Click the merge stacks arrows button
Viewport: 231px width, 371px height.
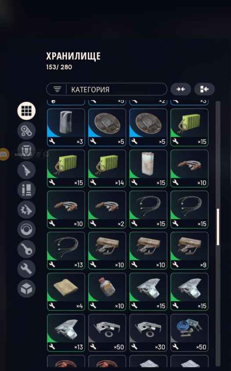click(x=181, y=89)
